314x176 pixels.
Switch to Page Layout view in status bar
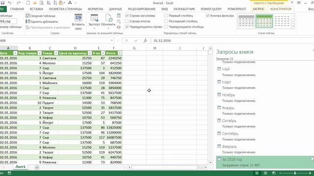pos(265,173)
